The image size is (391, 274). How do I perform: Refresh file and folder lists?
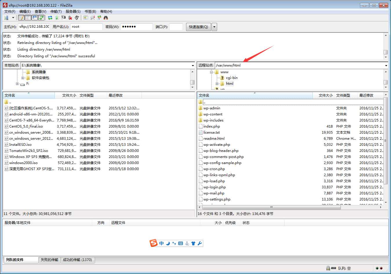(50, 18)
